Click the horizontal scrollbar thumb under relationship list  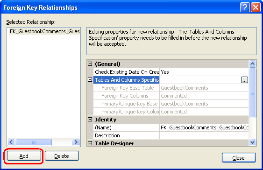[34, 142]
